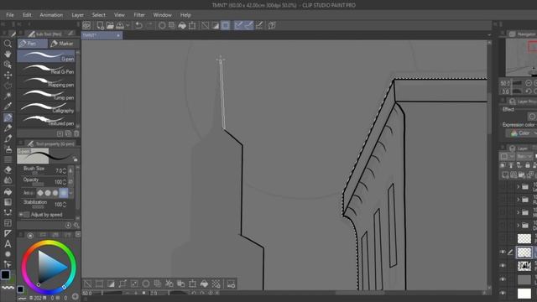This screenshot has height=302, width=537.
Task: Select the Brush tool
Action: tap(8, 138)
